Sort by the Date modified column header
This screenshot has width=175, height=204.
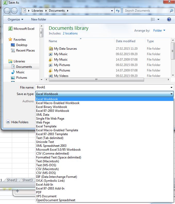pos(126,41)
